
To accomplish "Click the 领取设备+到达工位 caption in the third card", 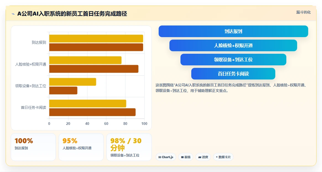I will pos(125,155).
